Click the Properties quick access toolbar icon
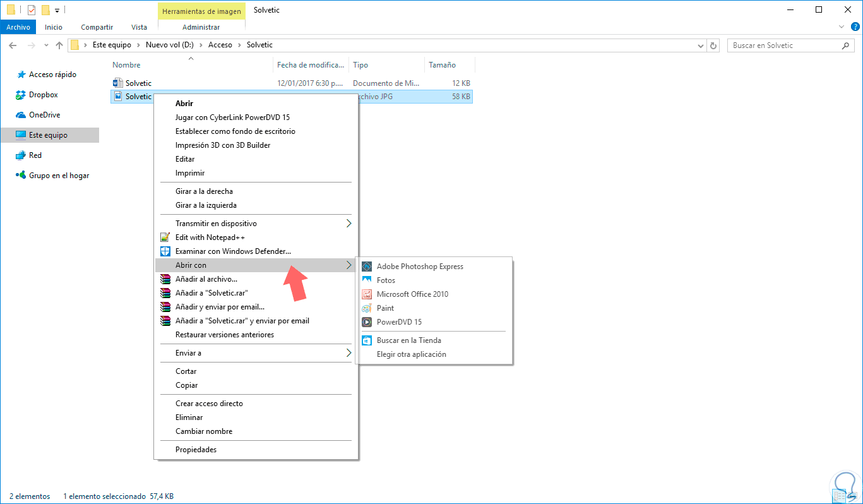This screenshot has height=504, width=863. coord(32,9)
